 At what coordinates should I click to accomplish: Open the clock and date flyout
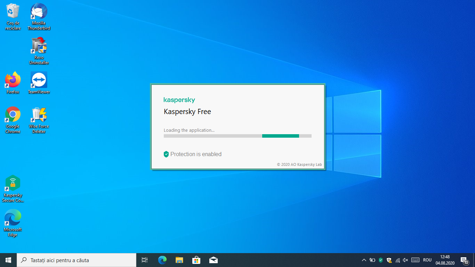pos(445,260)
